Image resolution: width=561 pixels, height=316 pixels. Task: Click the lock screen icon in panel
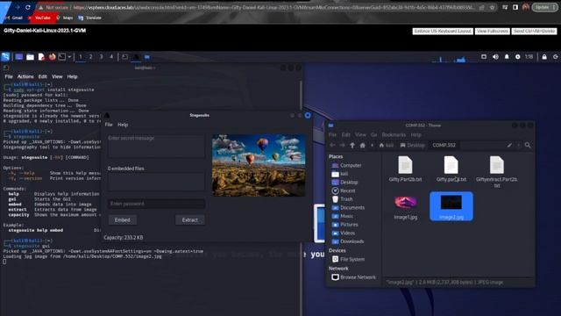point(544,56)
